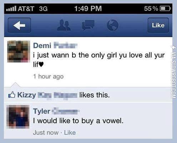177x143 pixels.
Task: Tap the 1:49 PM clock
Action: pyautogui.click(x=88, y=9)
